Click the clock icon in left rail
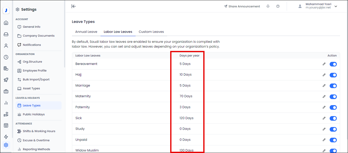348x153 pixels. click(6, 57)
